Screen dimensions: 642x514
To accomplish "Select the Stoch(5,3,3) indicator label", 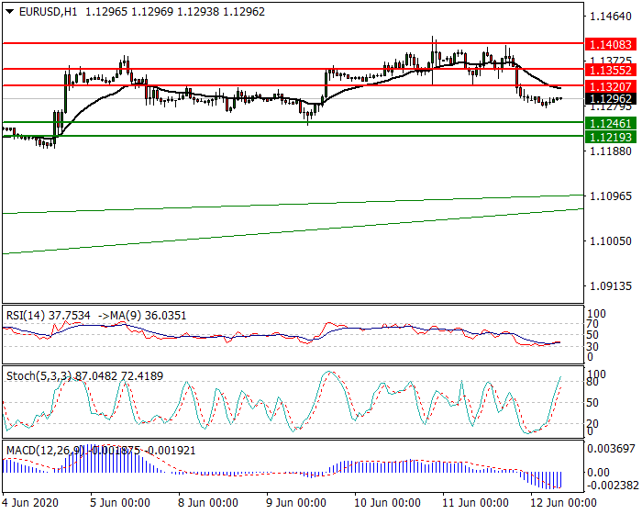I will coord(39,376).
